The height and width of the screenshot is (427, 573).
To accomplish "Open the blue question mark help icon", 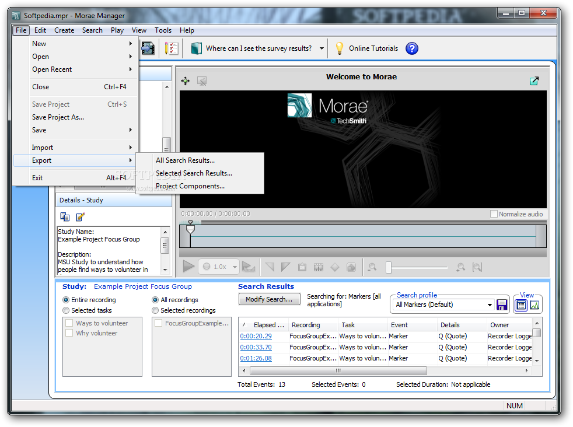I will click(412, 48).
